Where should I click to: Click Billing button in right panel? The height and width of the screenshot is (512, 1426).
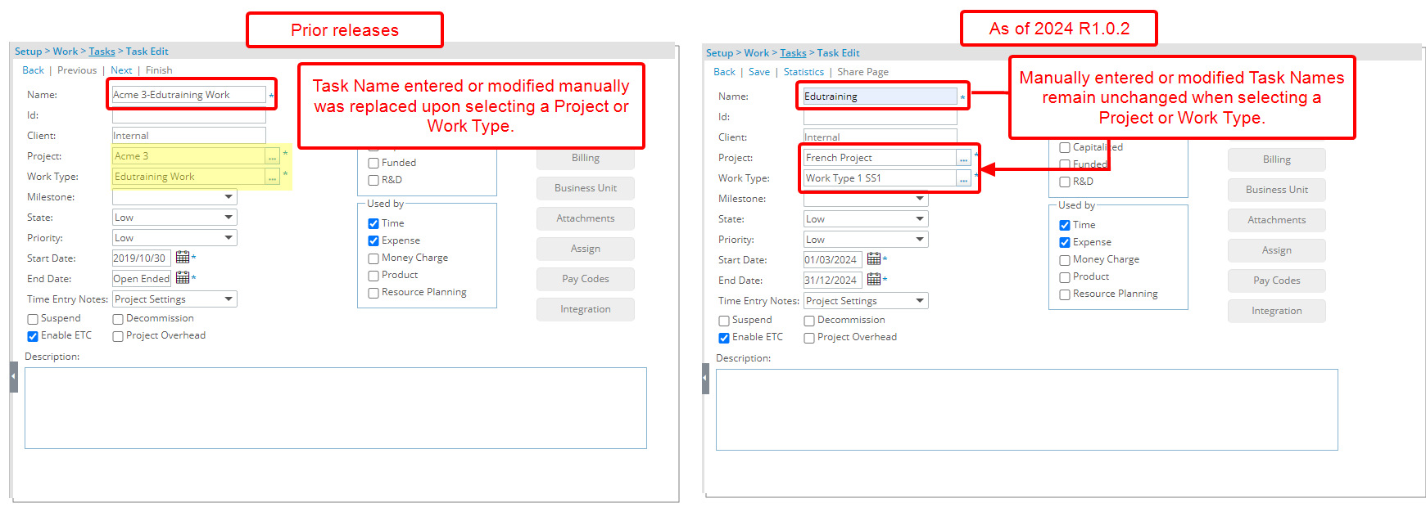(x=1277, y=159)
